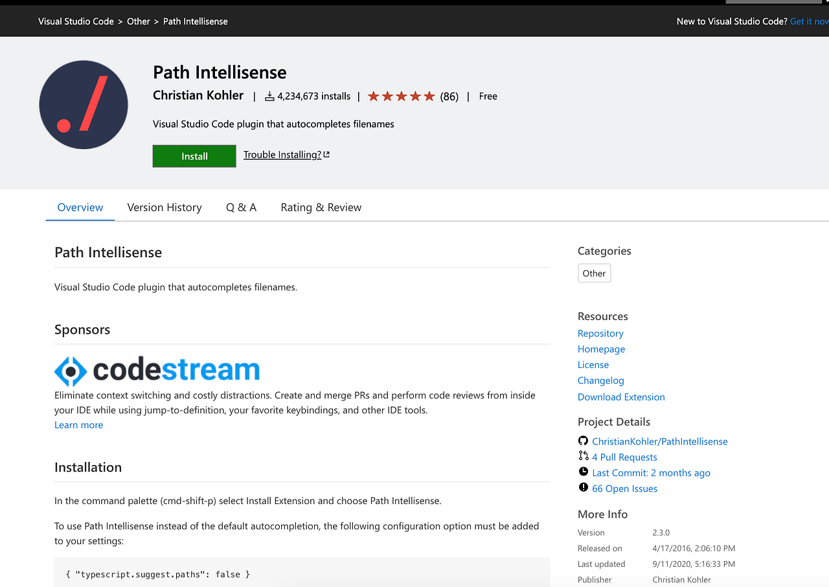The height and width of the screenshot is (587, 829).
Task: Click the Free price label
Action: pyautogui.click(x=488, y=96)
